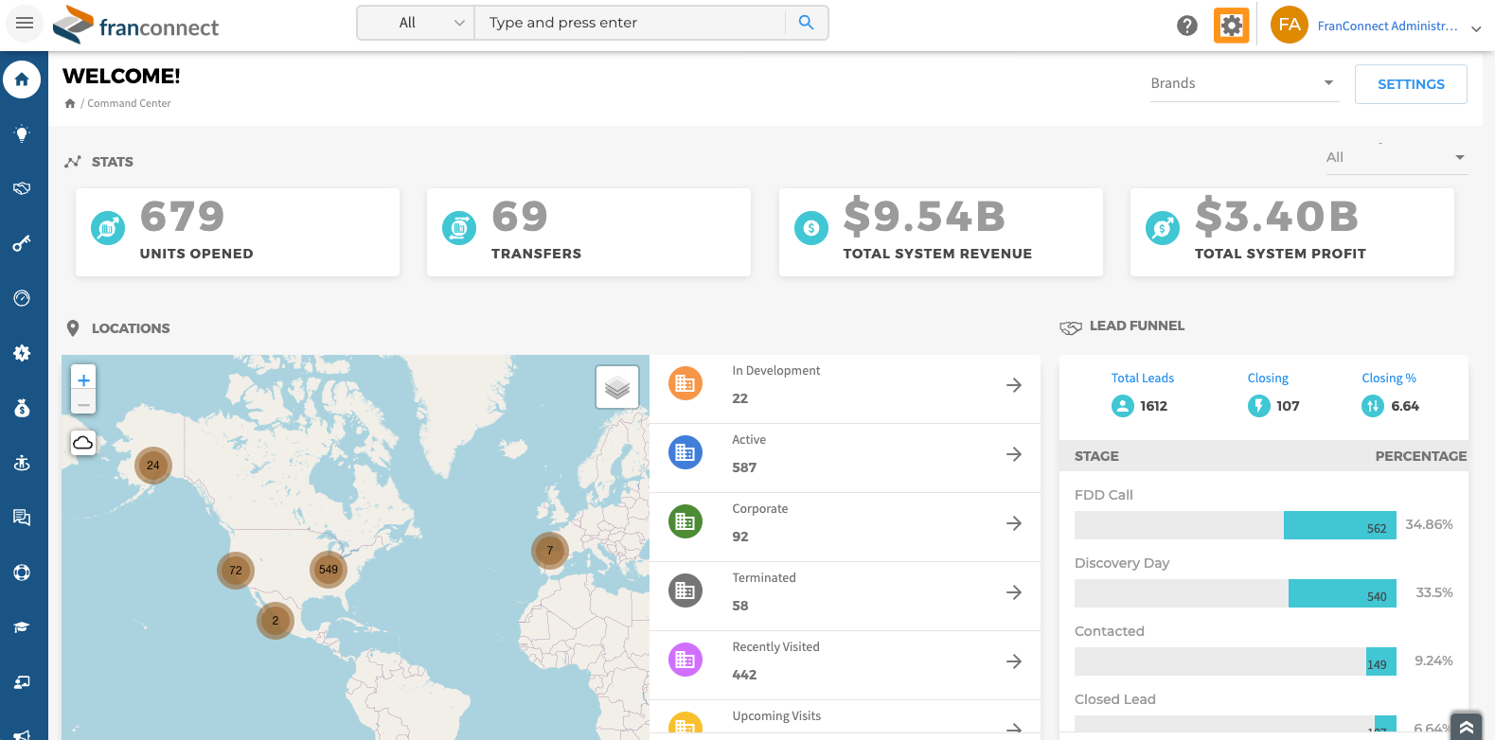Screen dimensions: 1495x740
Task: Click the In Development building icon
Action: pyautogui.click(x=685, y=383)
